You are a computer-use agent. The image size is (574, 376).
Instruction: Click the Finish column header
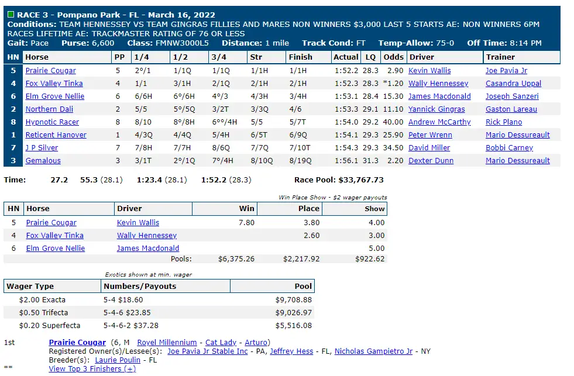pos(308,57)
